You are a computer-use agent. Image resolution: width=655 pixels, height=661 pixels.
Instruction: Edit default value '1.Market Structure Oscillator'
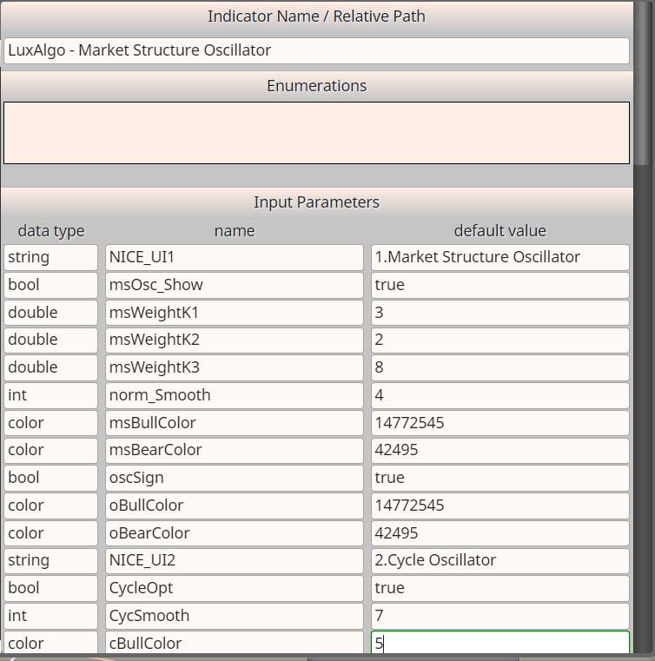click(x=500, y=257)
